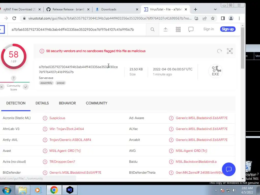Select the BEHAVIOR tab

[x=67, y=103]
